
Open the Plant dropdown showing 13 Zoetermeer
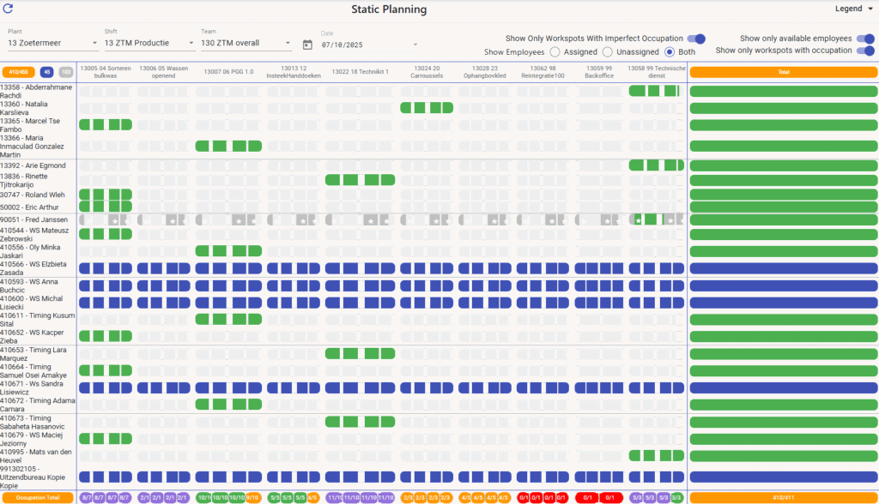click(x=53, y=43)
